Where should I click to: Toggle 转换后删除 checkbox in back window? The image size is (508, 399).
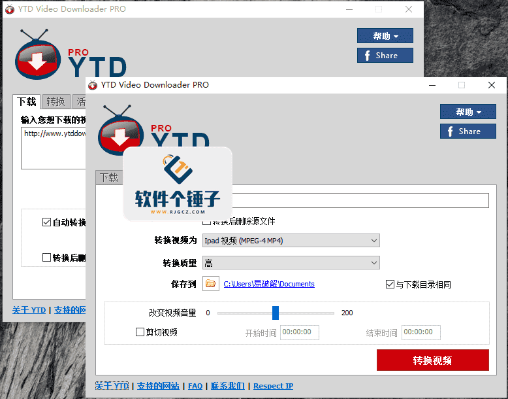point(46,258)
